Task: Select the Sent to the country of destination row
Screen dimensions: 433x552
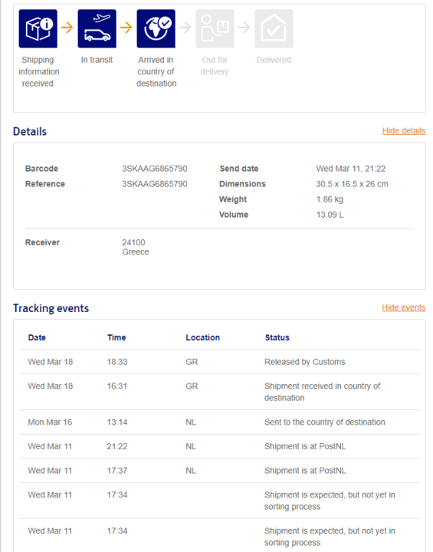Action: point(219,422)
